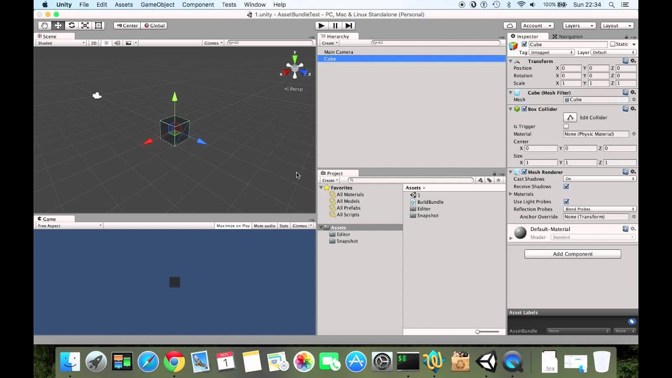Toggle 2D mode in the Scene view

pos(93,43)
